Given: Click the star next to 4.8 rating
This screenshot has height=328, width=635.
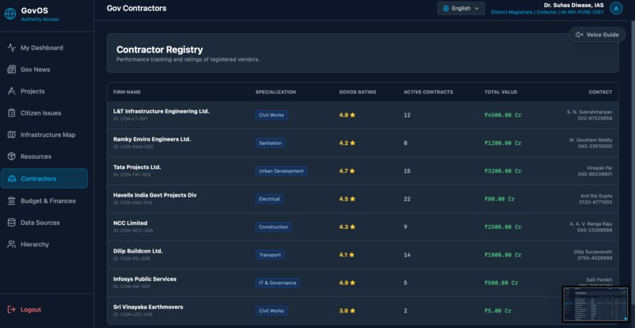Looking at the screenshot, I should coord(353,115).
